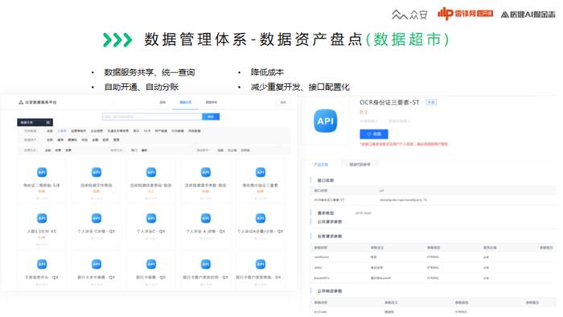Screen dimensions: 563x317
Task: Click the API icon above 银行卡多卡画像 - QX
Action: pos(97,264)
